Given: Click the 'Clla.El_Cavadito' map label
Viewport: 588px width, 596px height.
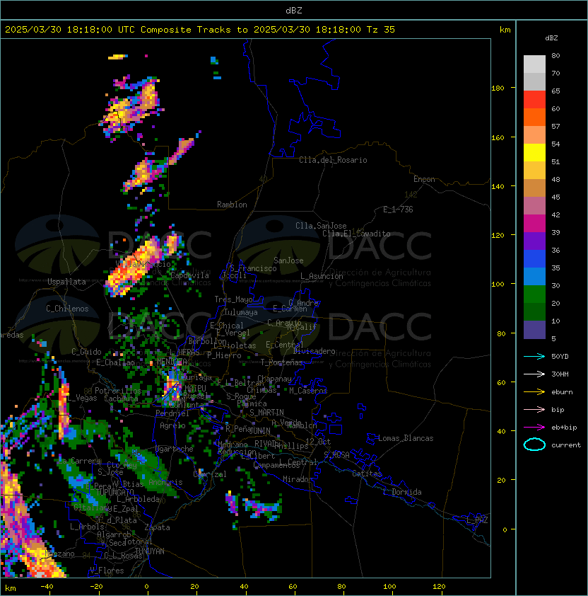Looking at the screenshot, I should [356, 234].
